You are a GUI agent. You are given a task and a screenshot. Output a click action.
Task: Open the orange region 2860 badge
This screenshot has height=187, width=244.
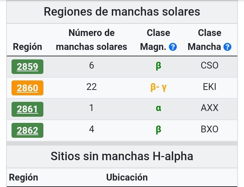click(x=27, y=88)
